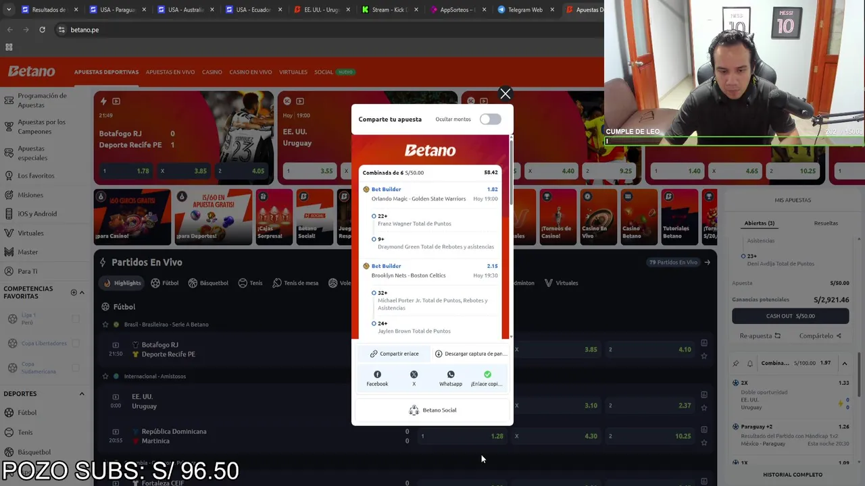865x486 pixels.
Task: Open live stream icon for Botafogo RJ match
Action: pyautogui.click(x=116, y=345)
